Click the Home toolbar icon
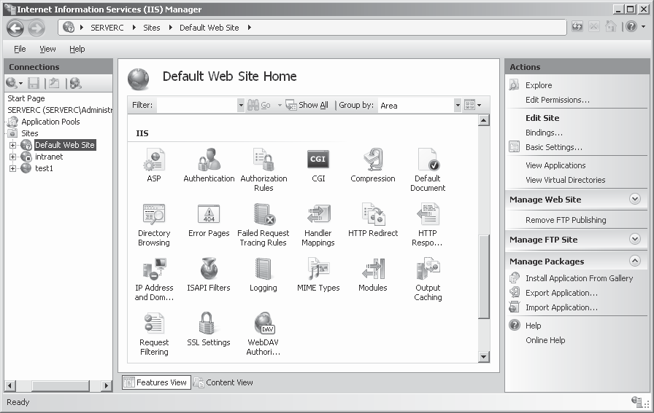The image size is (654, 413). tap(611, 27)
